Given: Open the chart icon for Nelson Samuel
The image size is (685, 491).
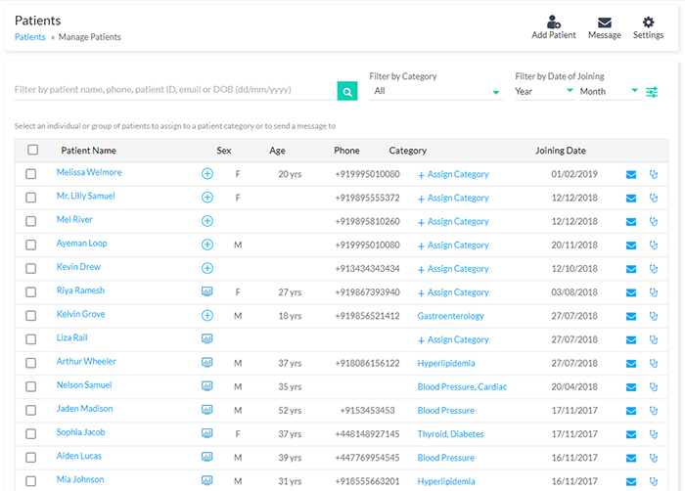Looking at the screenshot, I should [207, 385].
